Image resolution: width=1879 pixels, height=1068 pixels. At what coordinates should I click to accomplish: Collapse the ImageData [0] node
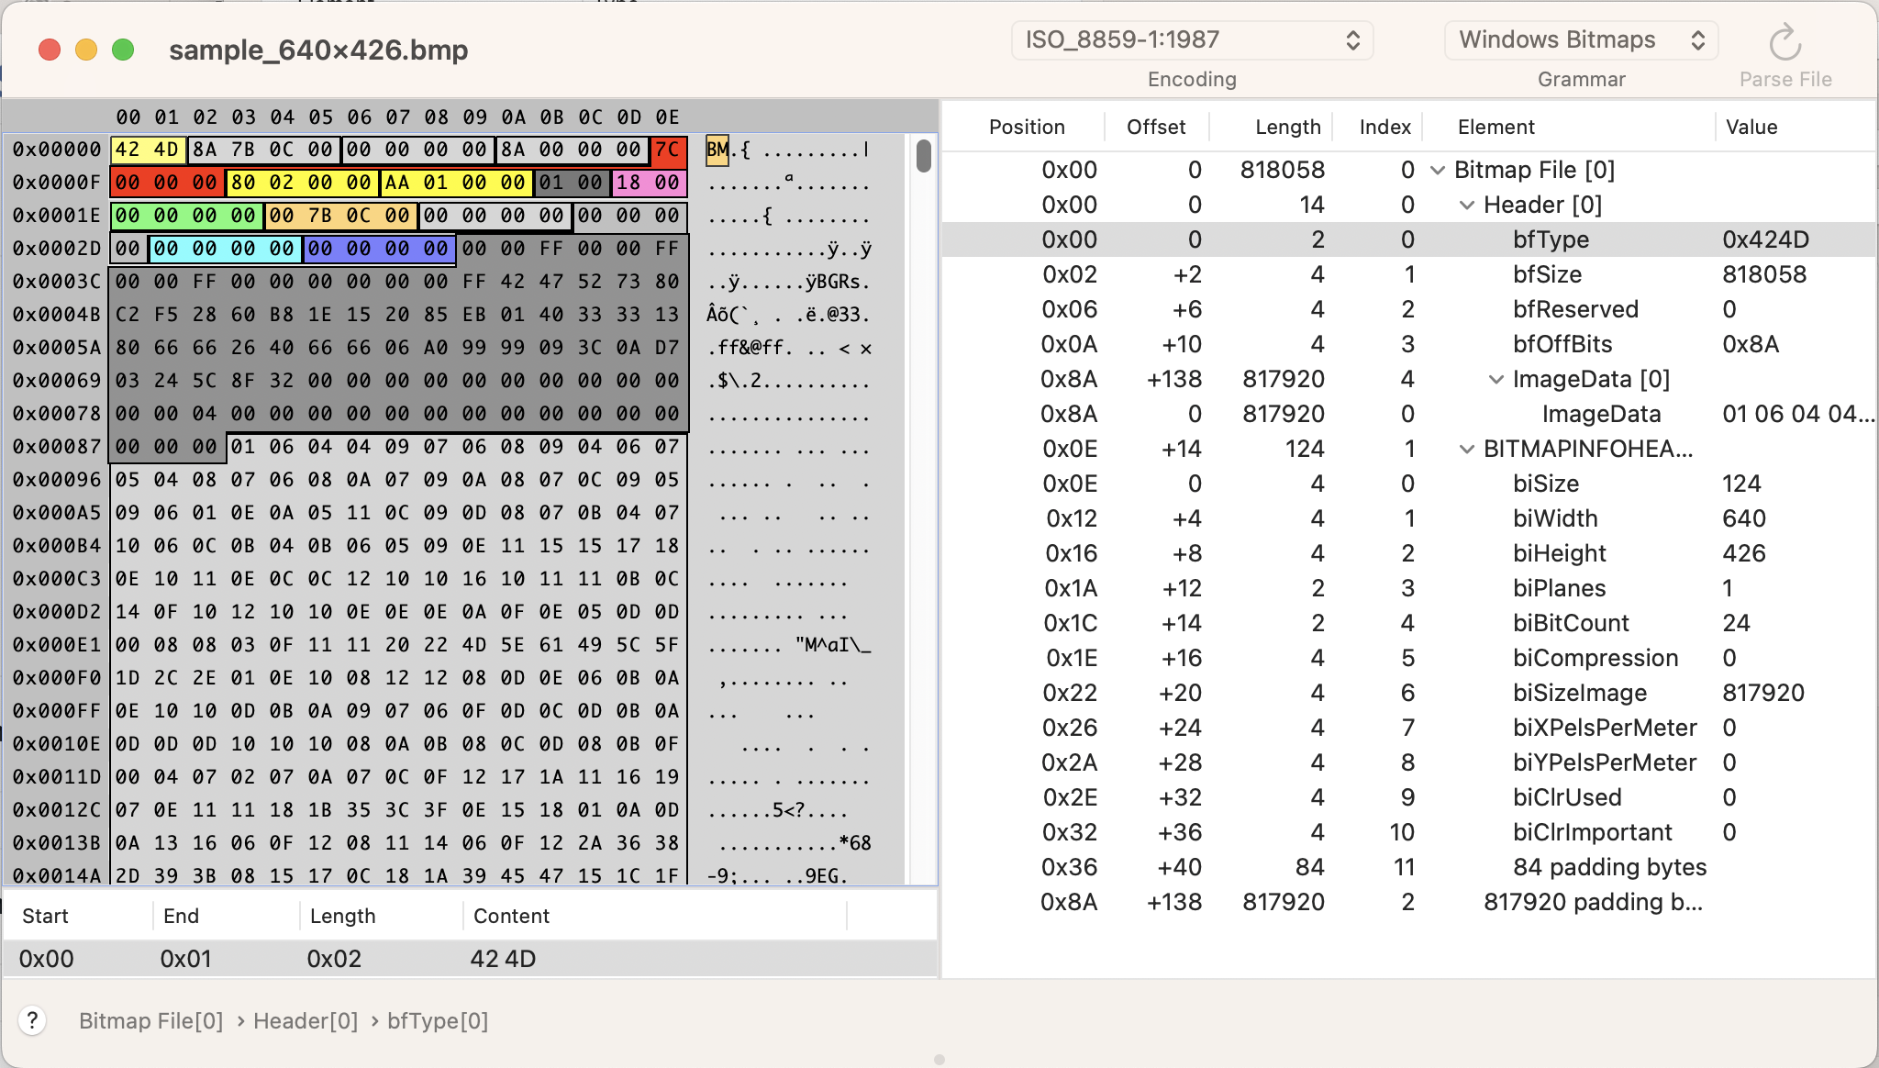[1496, 379]
